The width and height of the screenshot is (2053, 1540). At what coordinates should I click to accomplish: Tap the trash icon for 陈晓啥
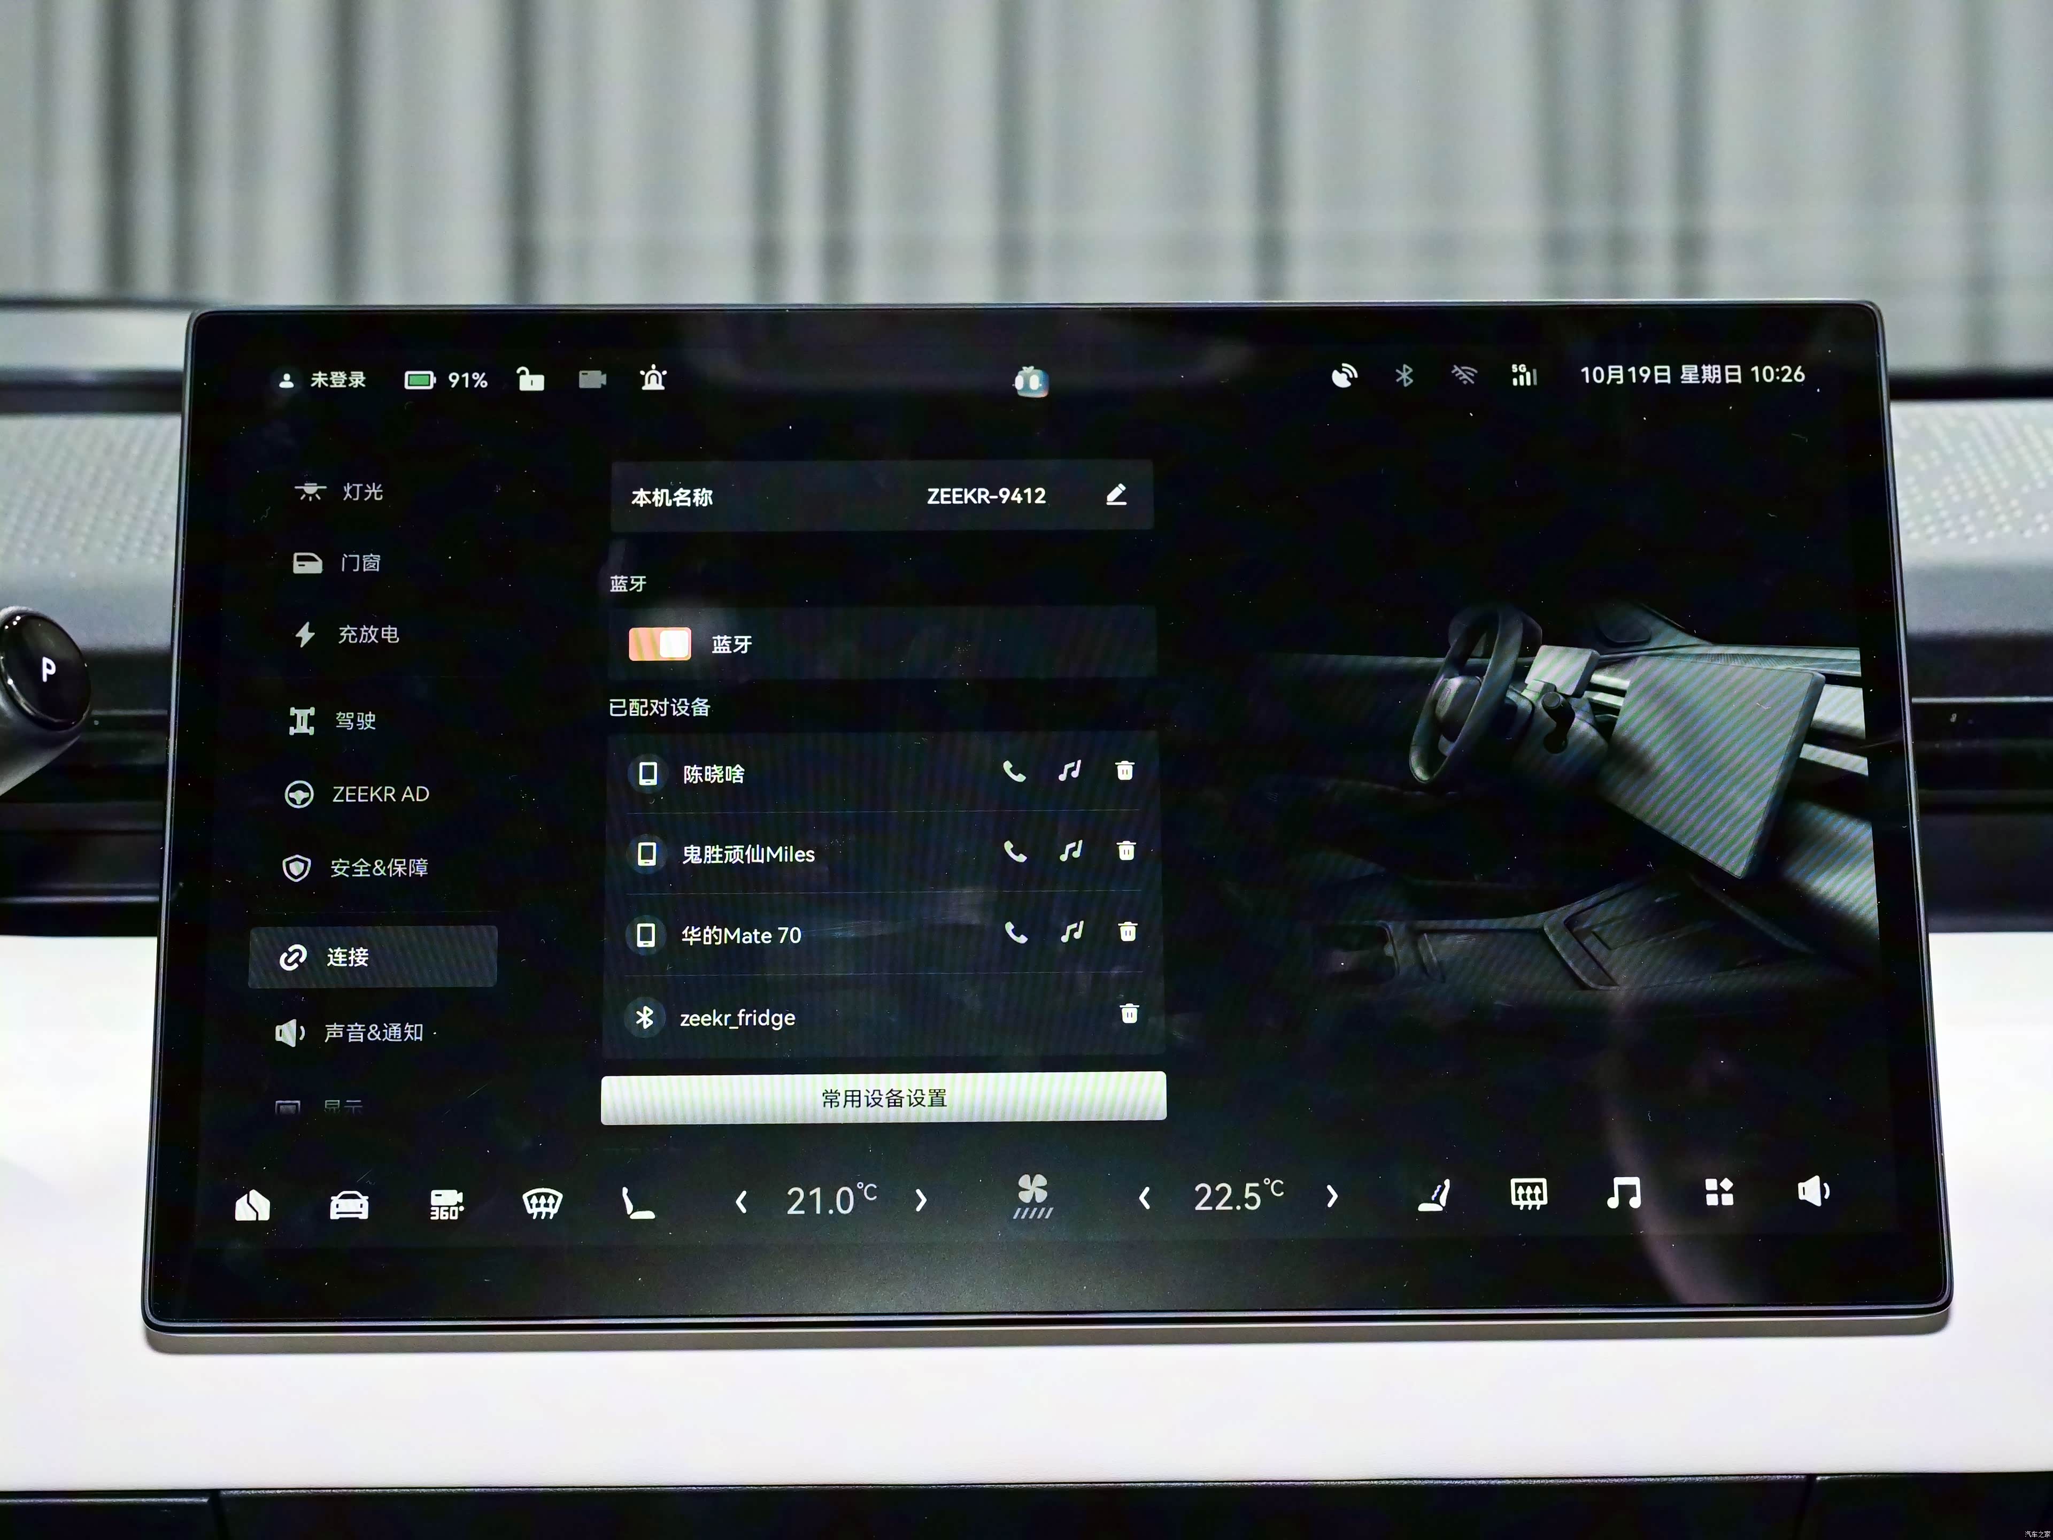(1124, 771)
